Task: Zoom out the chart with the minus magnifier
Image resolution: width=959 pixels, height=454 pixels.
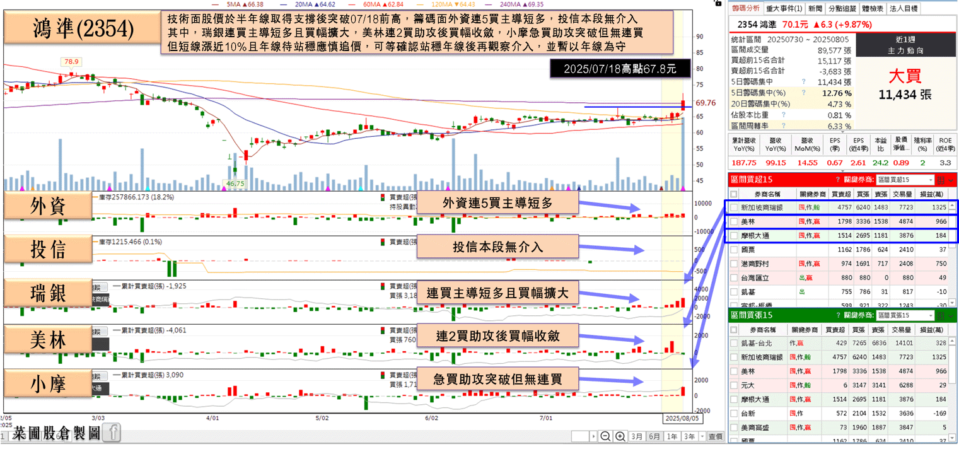Action: click(x=605, y=436)
